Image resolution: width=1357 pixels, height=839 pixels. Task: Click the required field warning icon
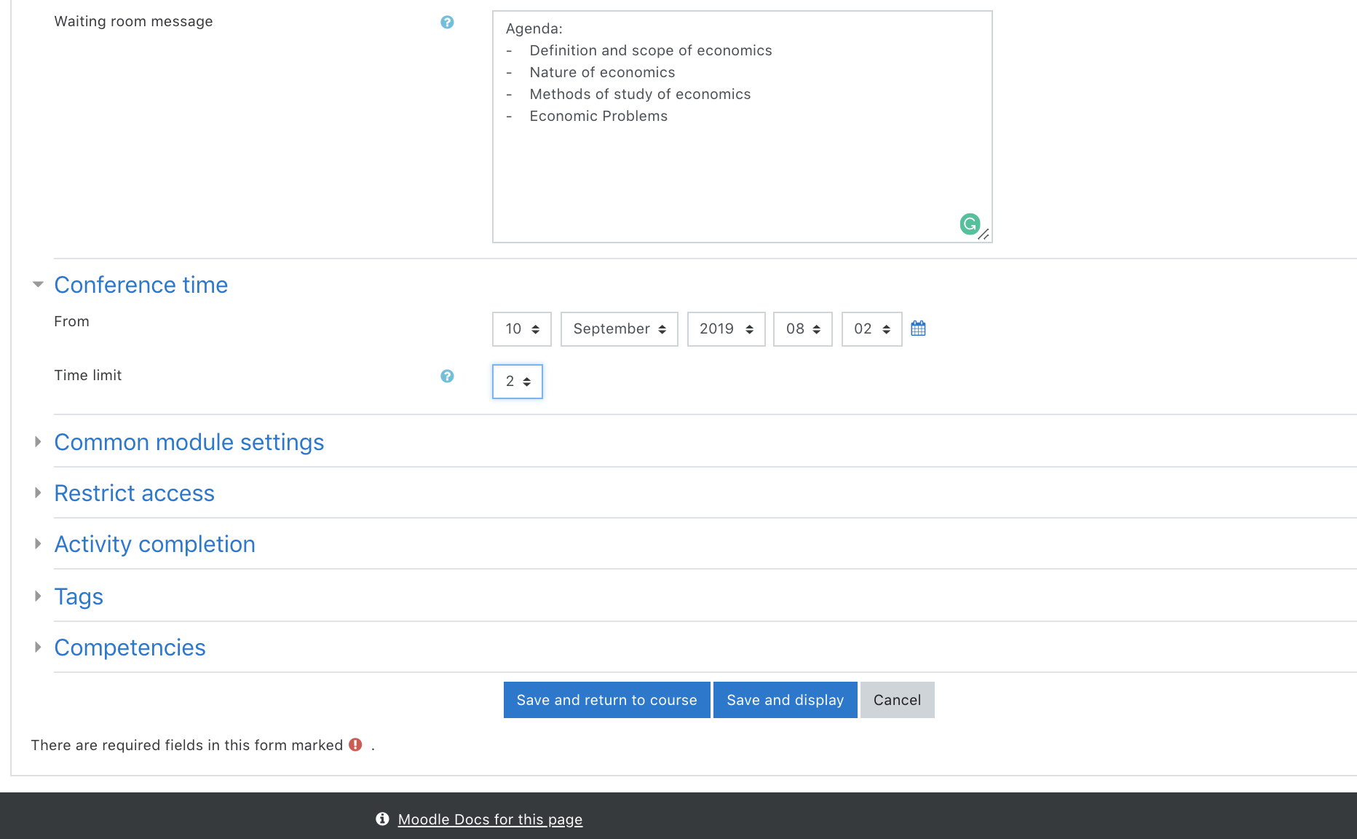tap(355, 744)
